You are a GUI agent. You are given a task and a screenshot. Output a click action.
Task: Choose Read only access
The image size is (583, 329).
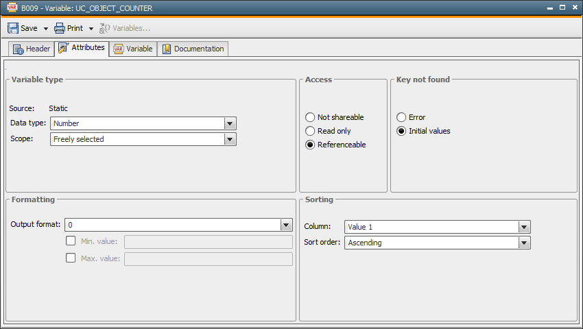click(x=311, y=131)
